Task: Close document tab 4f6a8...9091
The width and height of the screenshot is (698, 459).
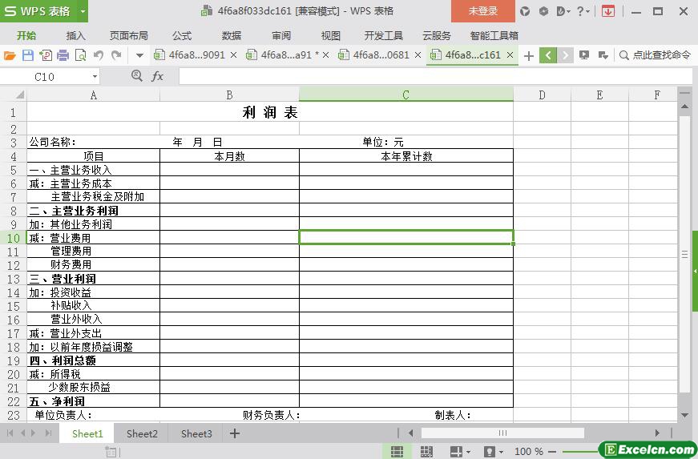Action: point(234,55)
